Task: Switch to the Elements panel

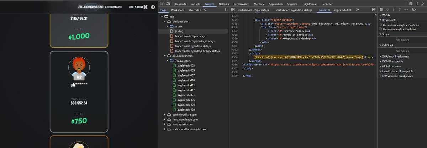Action: click(180, 4)
